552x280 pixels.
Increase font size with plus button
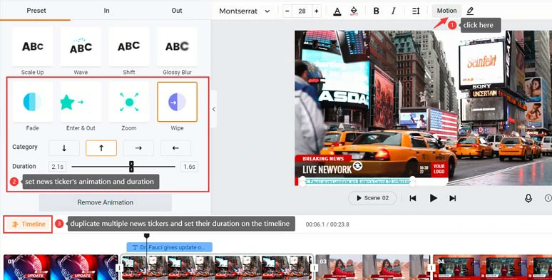tap(317, 11)
